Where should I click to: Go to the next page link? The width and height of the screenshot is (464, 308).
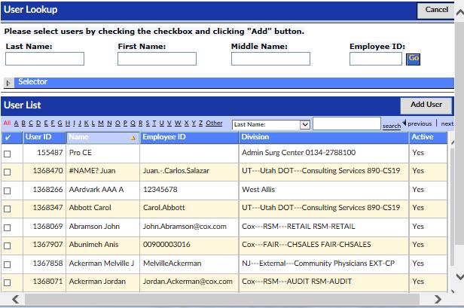[x=447, y=124]
